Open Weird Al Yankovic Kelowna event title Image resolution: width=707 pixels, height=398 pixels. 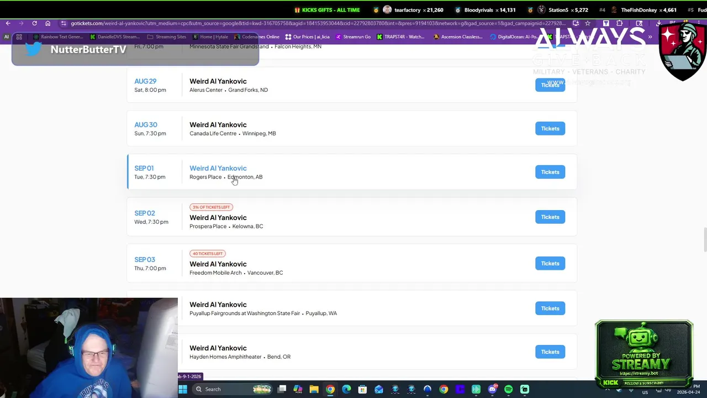218,218
